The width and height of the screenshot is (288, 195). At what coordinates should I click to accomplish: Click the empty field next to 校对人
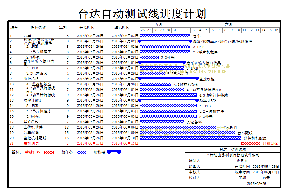pos(218,178)
